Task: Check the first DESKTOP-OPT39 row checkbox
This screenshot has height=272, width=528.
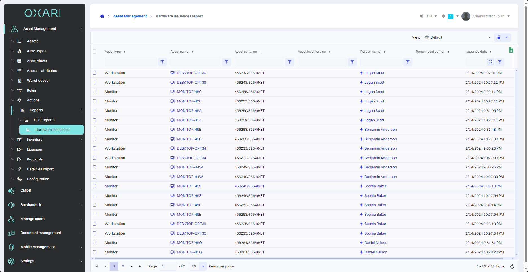Action: pos(94,73)
